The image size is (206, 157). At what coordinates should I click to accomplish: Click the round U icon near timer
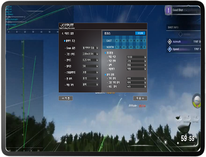165,142
